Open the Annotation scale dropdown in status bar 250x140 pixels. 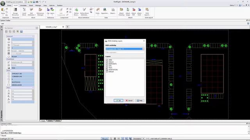[x=139, y=138]
